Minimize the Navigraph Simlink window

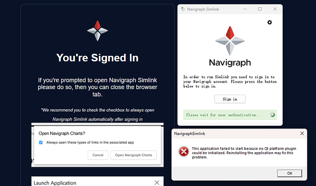pyautogui.click(x=245, y=9)
